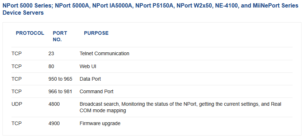The height and width of the screenshot is (138, 304).
Task: Click port number 23 cell
Action: coord(51,53)
